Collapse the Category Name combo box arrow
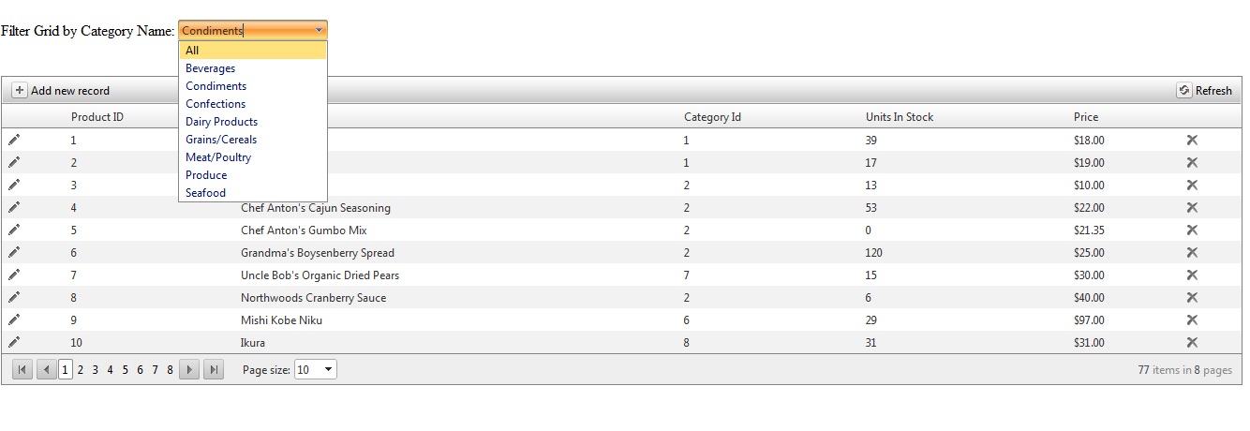The image size is (1250, 431). [319, 31]
